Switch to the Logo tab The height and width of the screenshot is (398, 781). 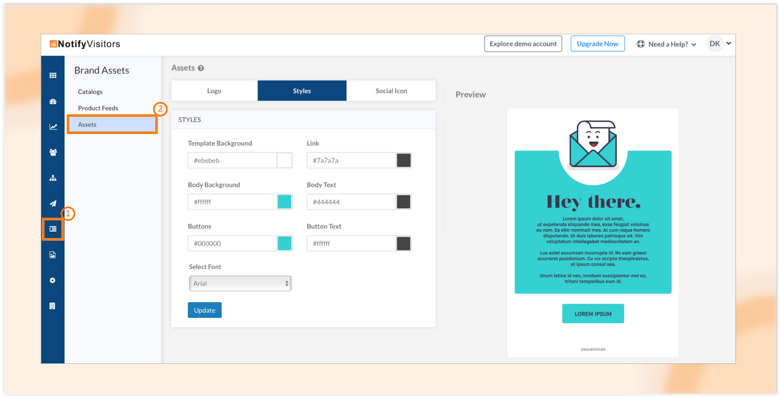coord(214,91)
